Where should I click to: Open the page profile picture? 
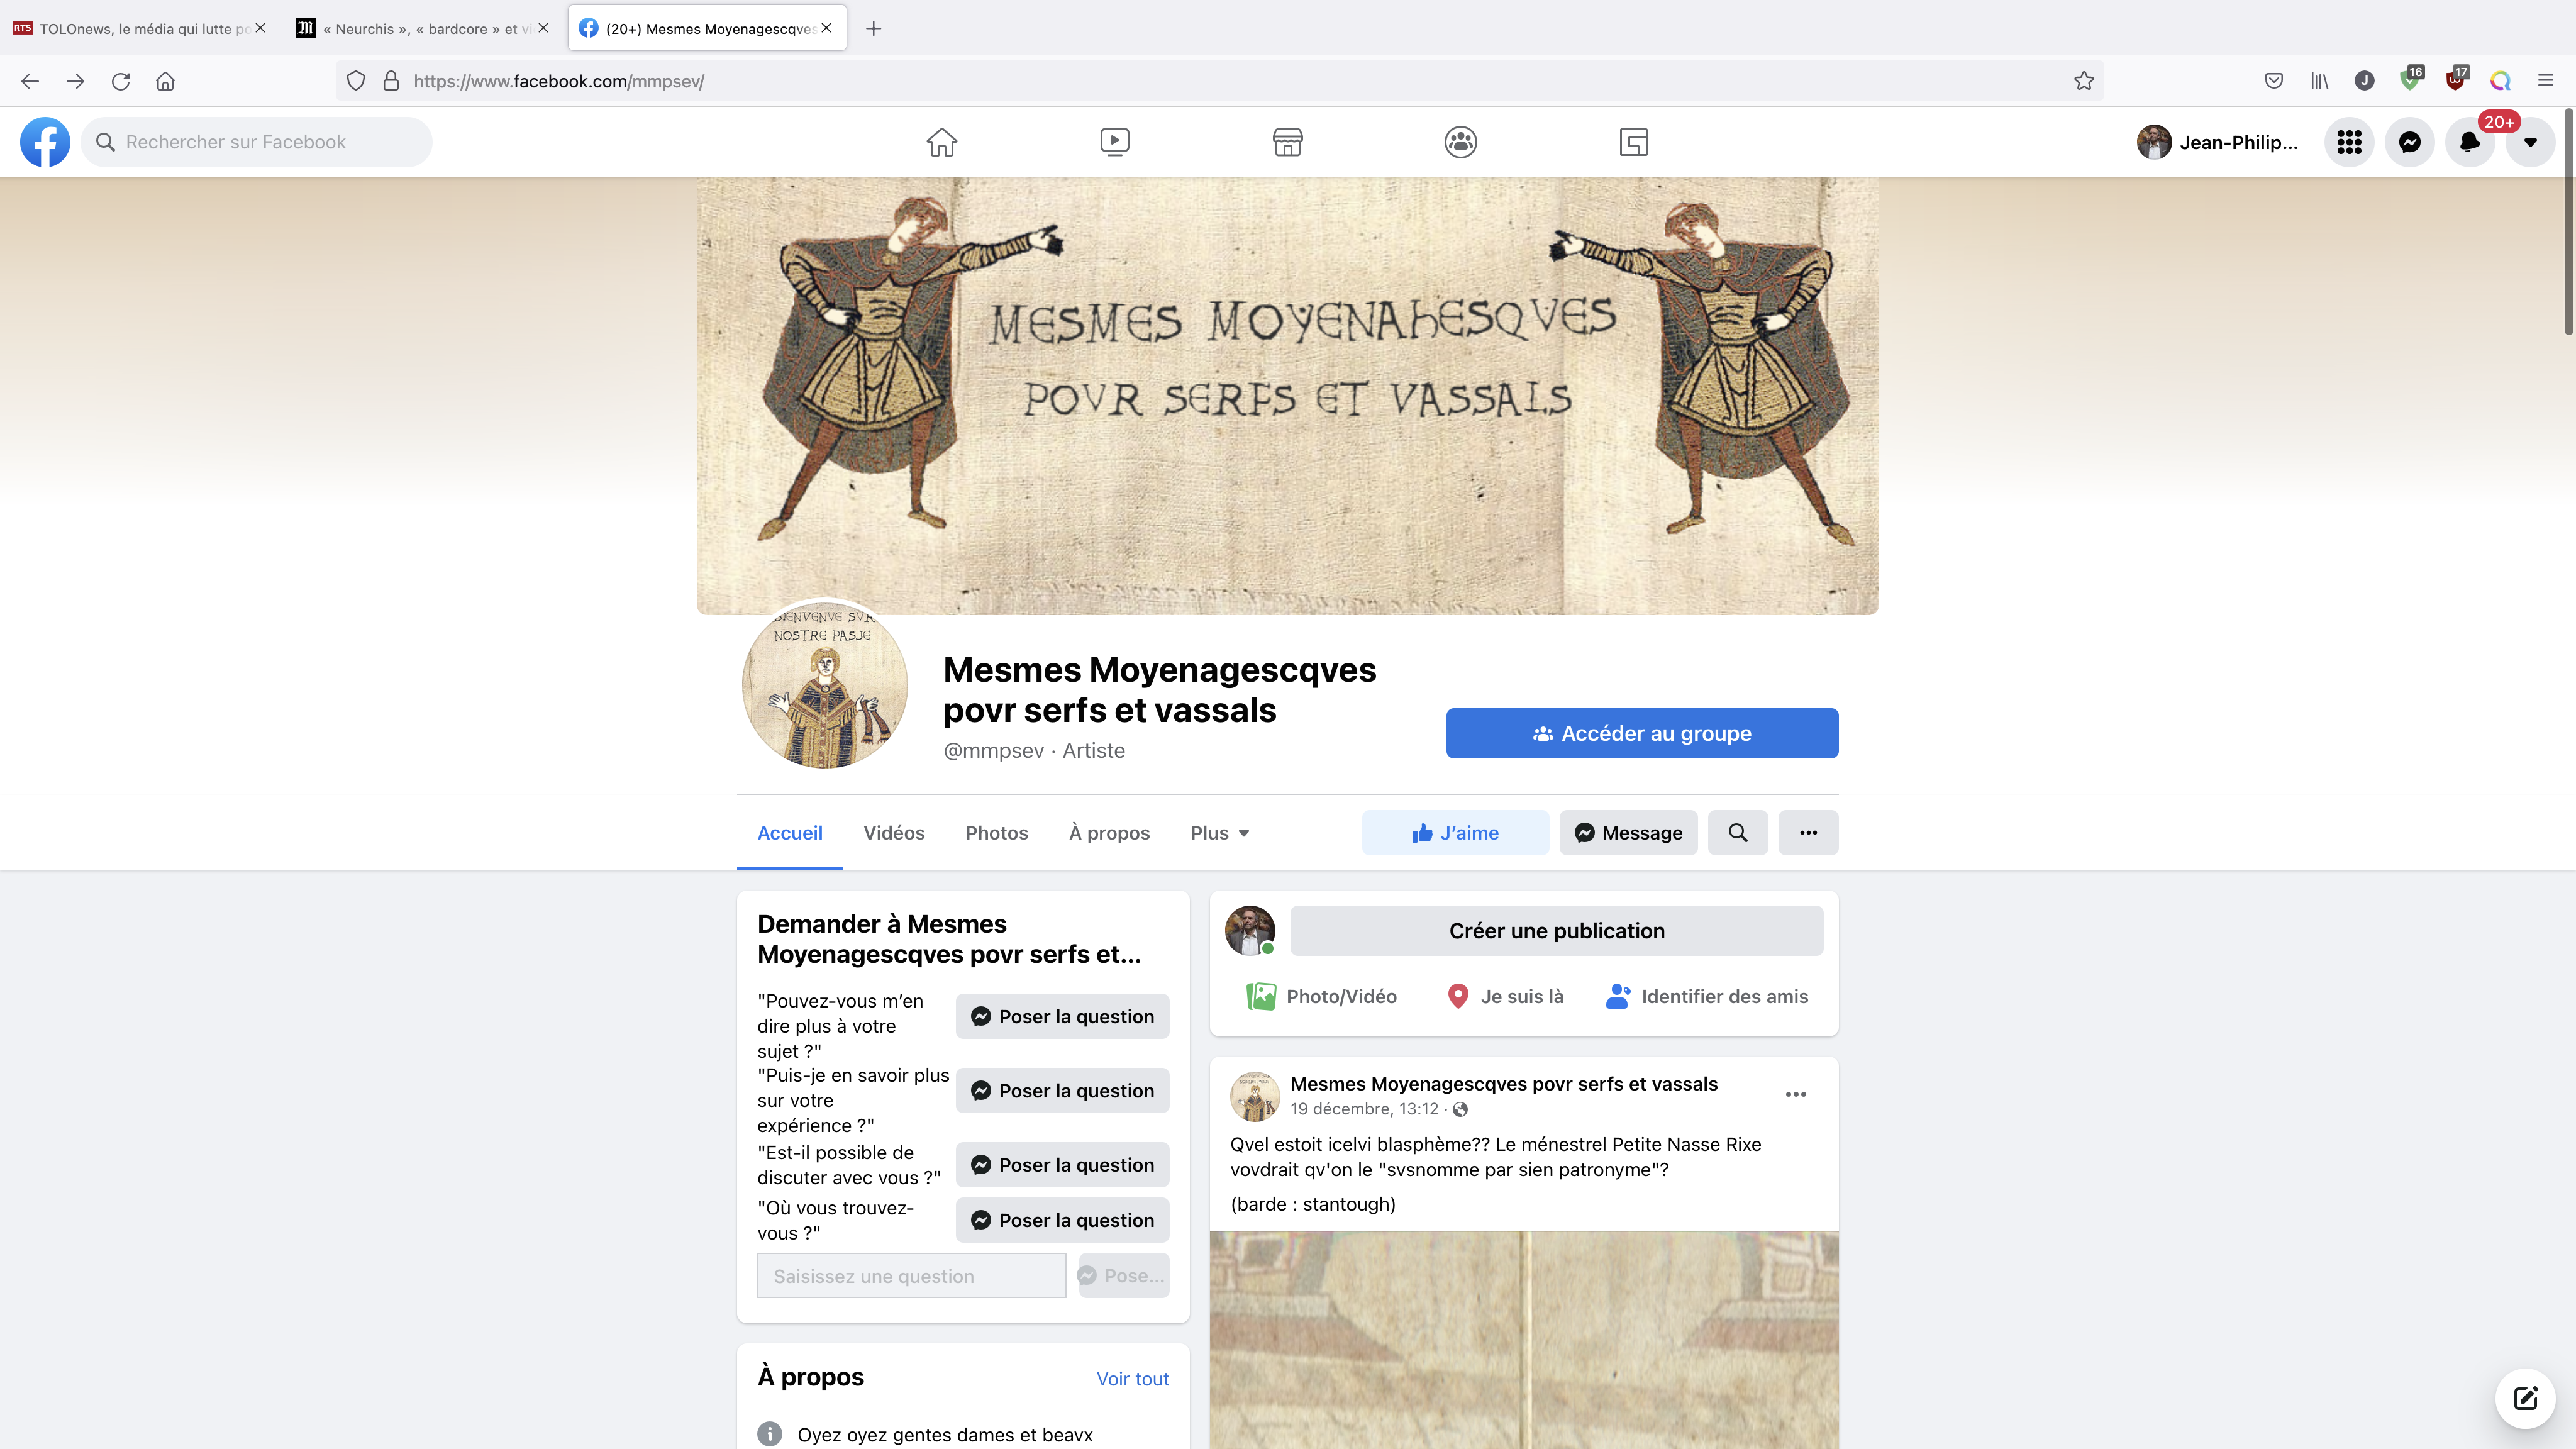tap(824, 684)
